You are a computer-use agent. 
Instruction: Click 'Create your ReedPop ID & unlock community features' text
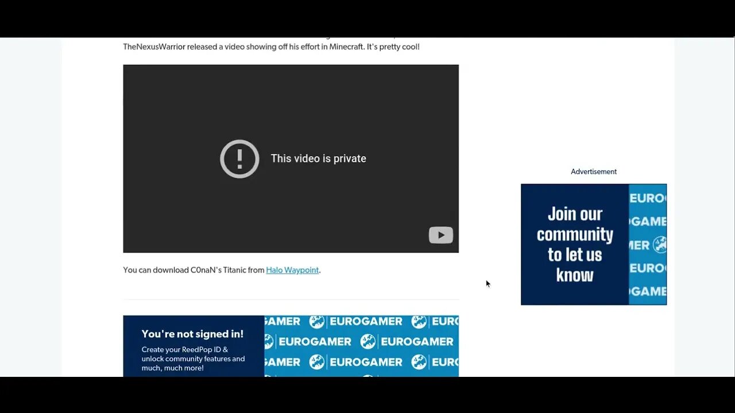[x=193, y=359]
